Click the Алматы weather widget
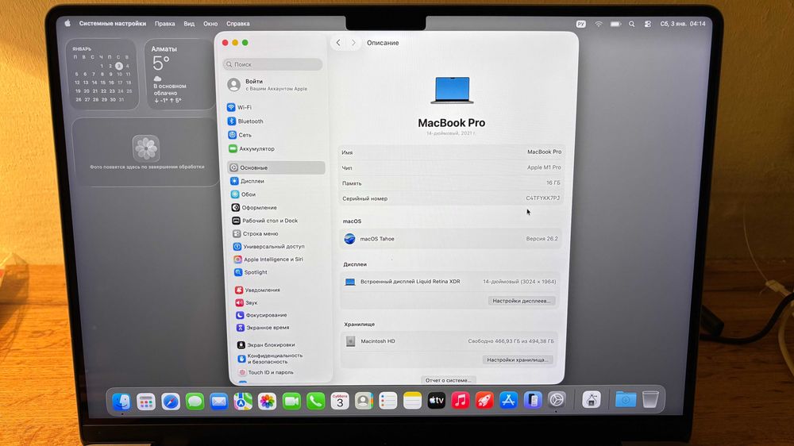Viewport: 794px width, 446px height. (x=179, y=75)
